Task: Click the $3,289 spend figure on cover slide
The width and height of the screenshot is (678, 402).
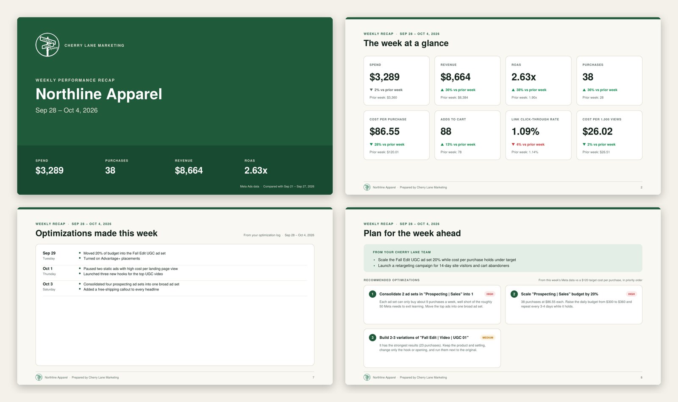Action: pos(50,170)
